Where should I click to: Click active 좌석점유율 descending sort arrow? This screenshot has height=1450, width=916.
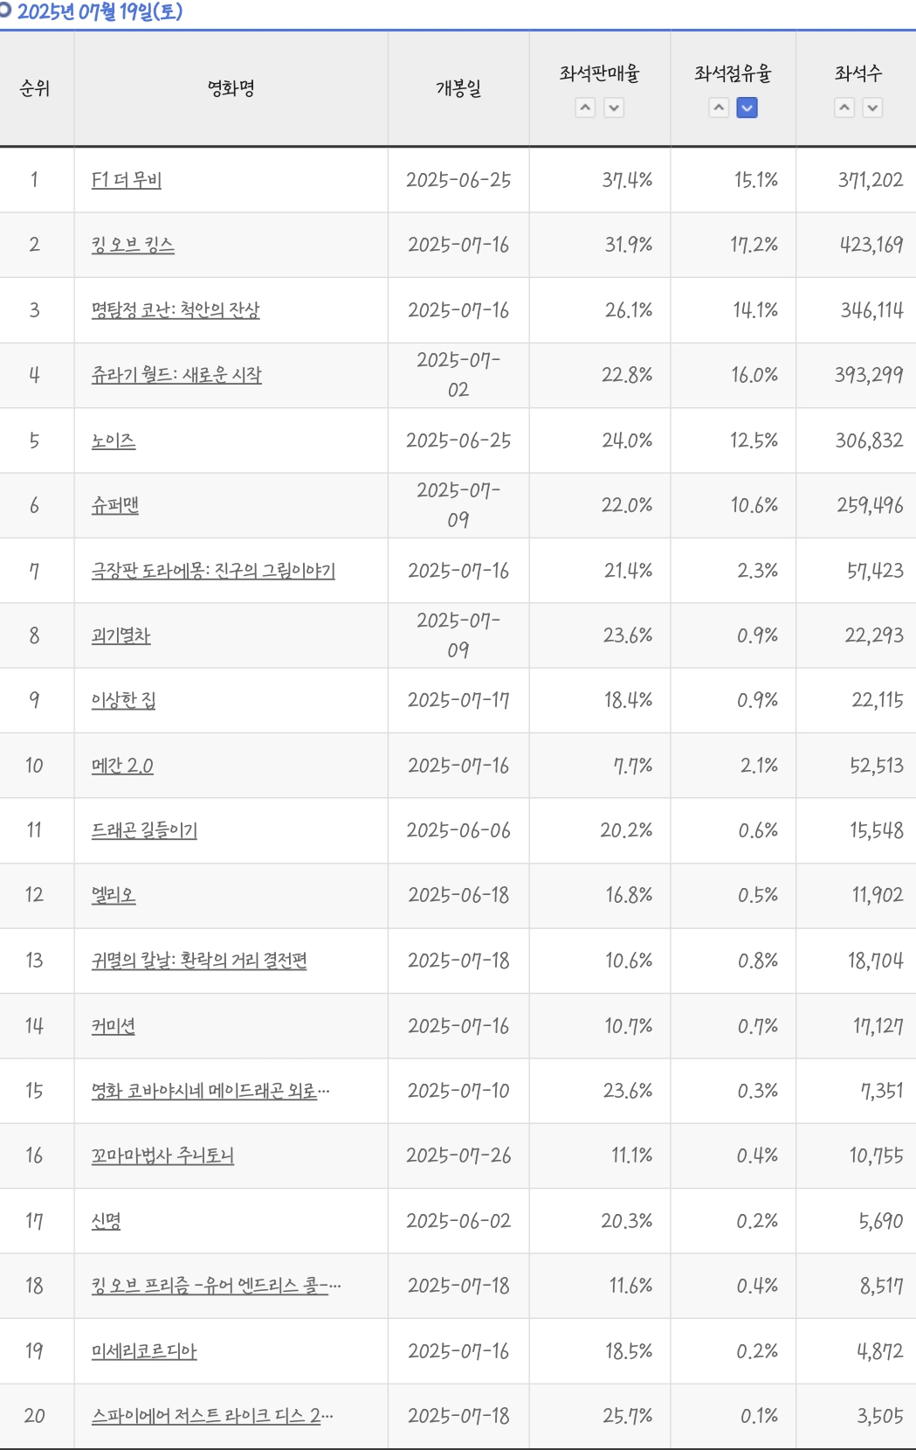[747, 108]
